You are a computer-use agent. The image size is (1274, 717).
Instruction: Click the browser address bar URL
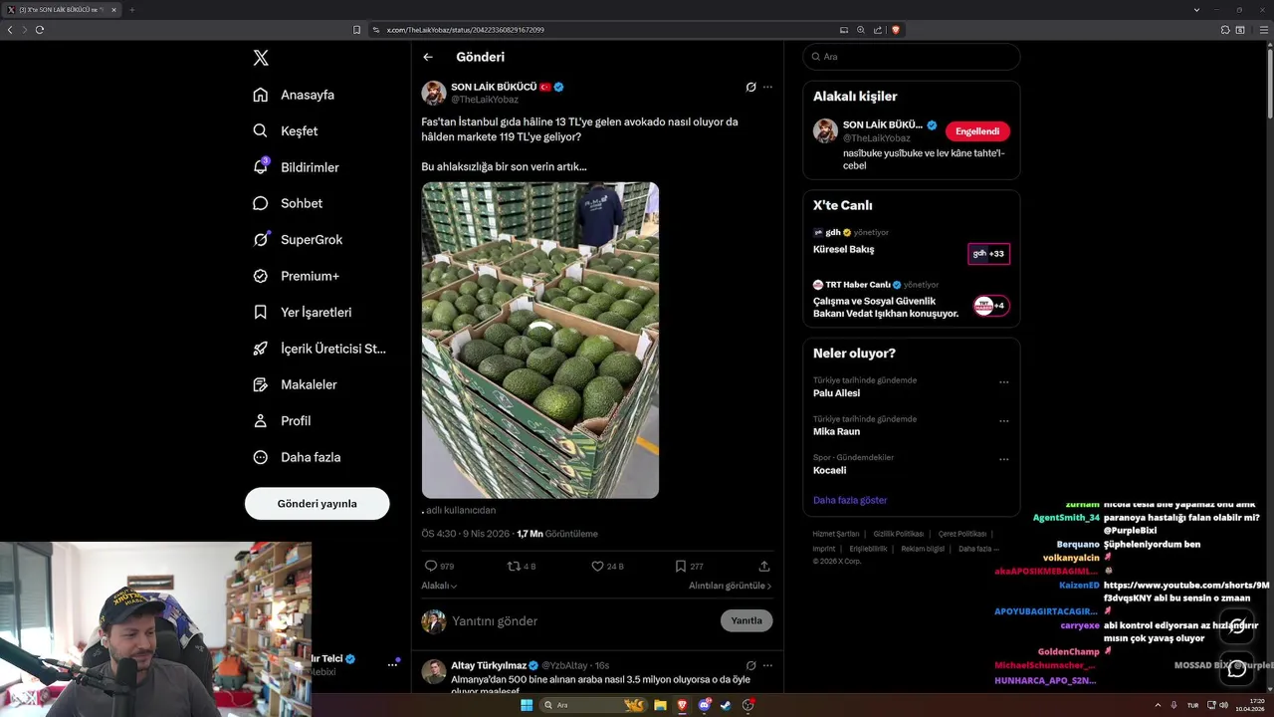click(x=465, y=30)
